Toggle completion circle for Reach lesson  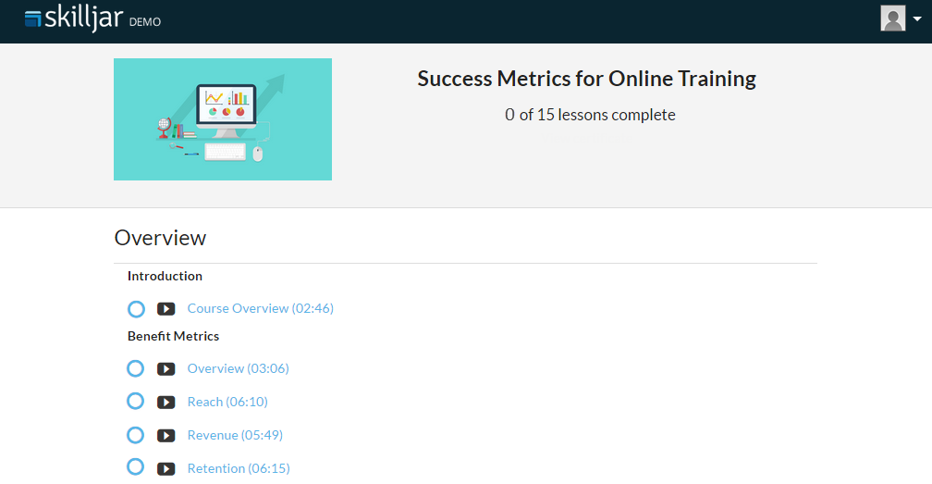136,402
